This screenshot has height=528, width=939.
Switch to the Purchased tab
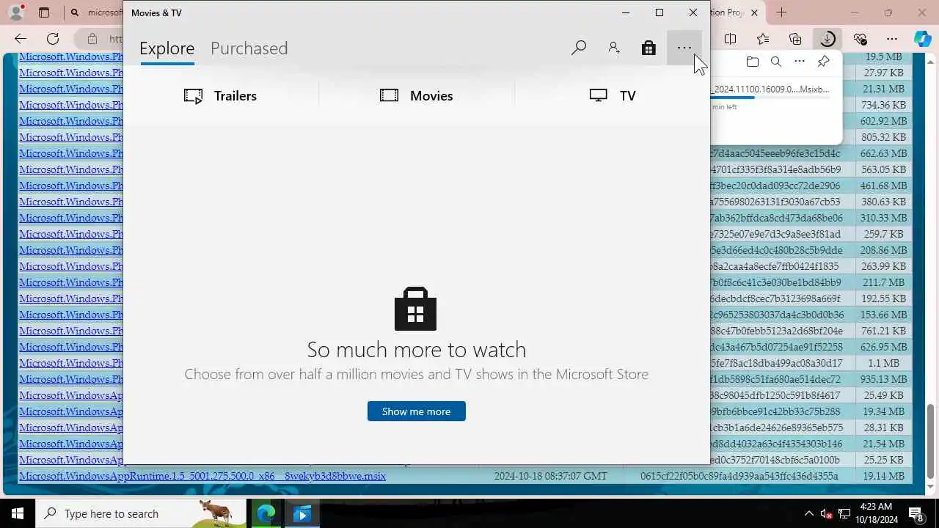(x=249, y=48)
